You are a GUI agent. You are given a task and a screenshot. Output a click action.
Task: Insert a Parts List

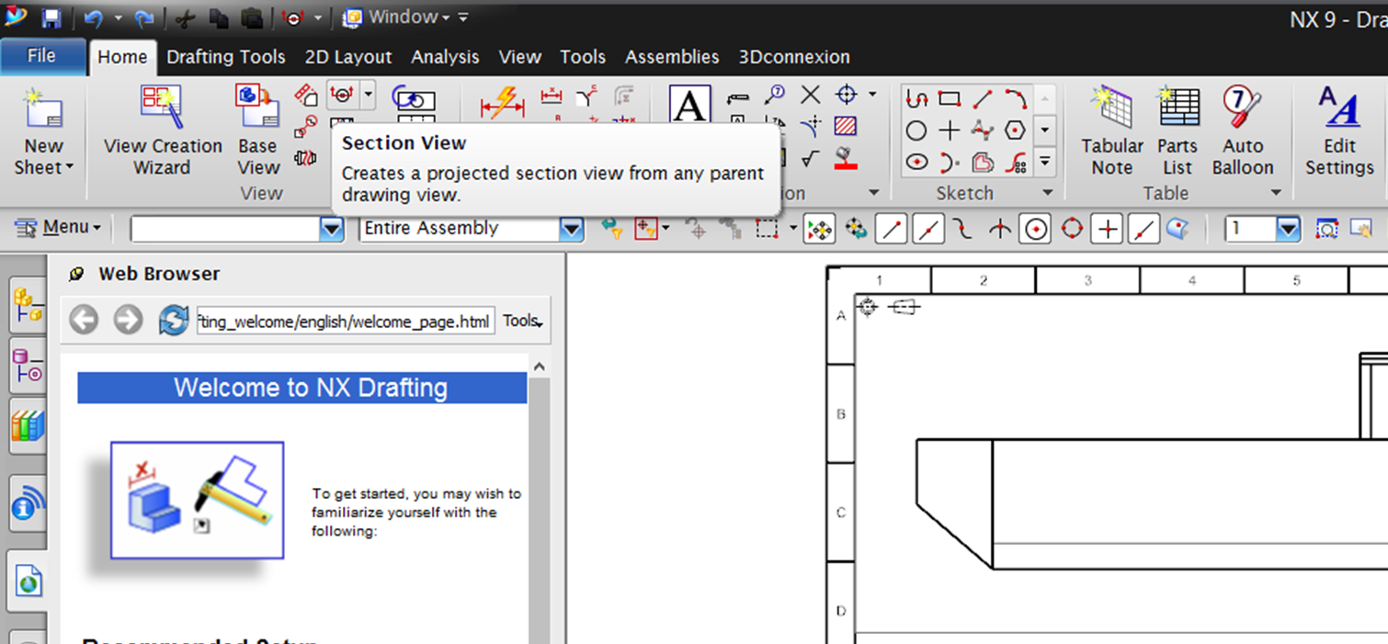click(1178, 132)
